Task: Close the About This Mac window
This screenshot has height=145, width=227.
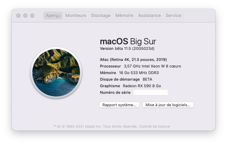Action: point(18,16)
